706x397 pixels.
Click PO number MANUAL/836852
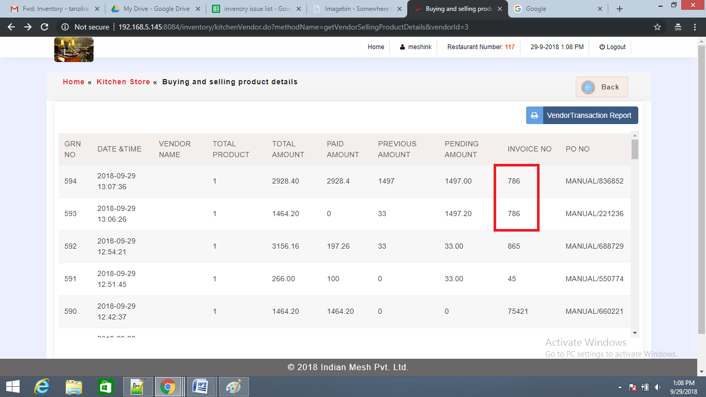tap(594, 181)
